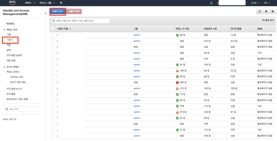Collapse the 액세스 관리 section
The height and width of the screenshot is (141, 277).
click(x=4, y=30)
